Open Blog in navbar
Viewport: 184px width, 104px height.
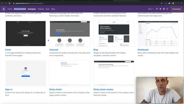point(53,9)
